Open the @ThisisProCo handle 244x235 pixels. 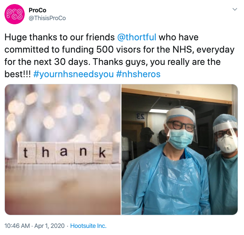[x=47, y=18]
